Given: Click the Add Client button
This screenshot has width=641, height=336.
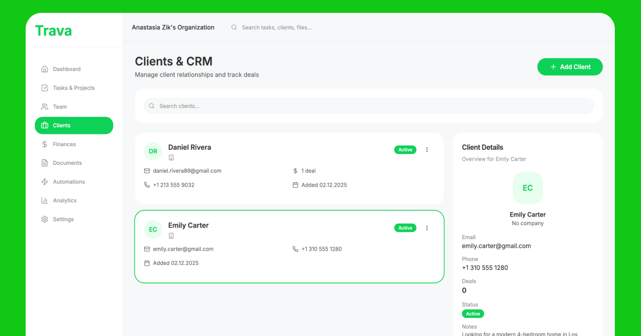Looking at the screenshot, I should pos(570,67).
